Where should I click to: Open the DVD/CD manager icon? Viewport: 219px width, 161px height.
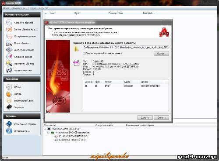pyautogui.click(x=9, y=50)
